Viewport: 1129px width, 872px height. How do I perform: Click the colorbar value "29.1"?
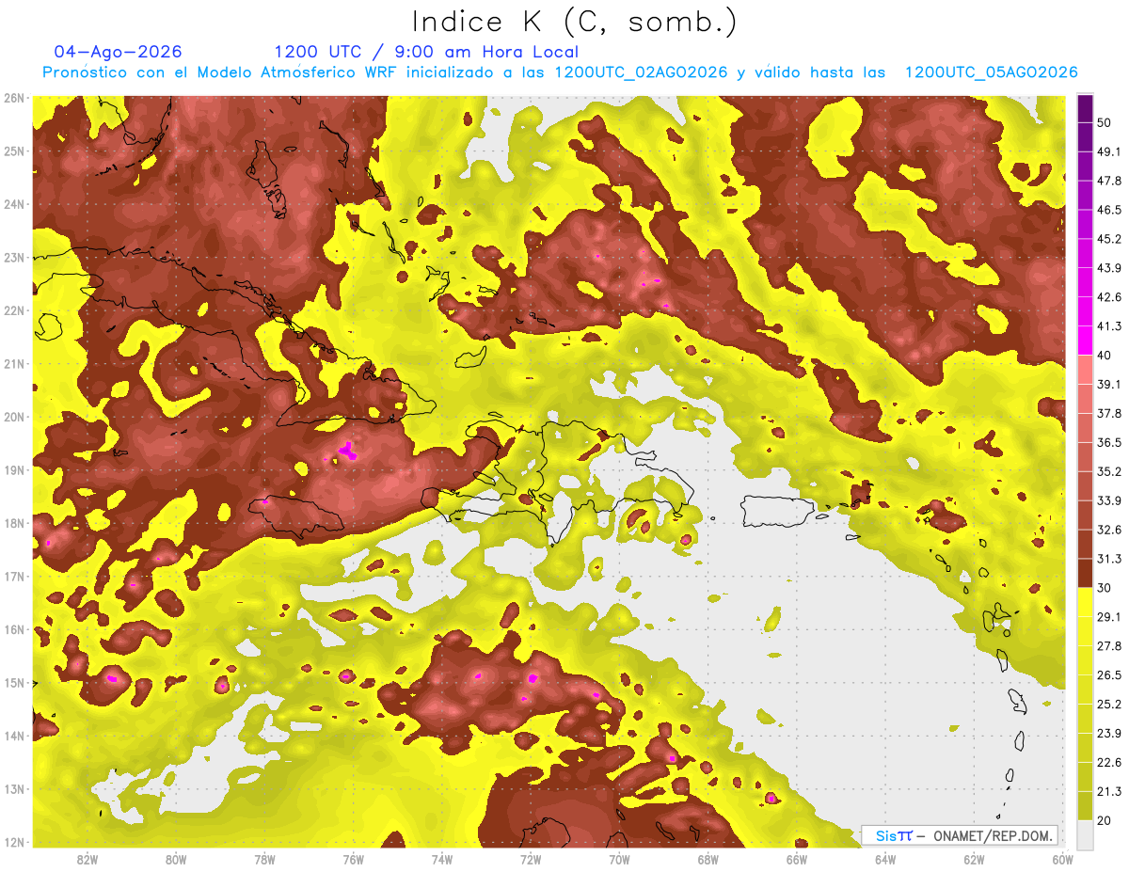[1109, 617]
